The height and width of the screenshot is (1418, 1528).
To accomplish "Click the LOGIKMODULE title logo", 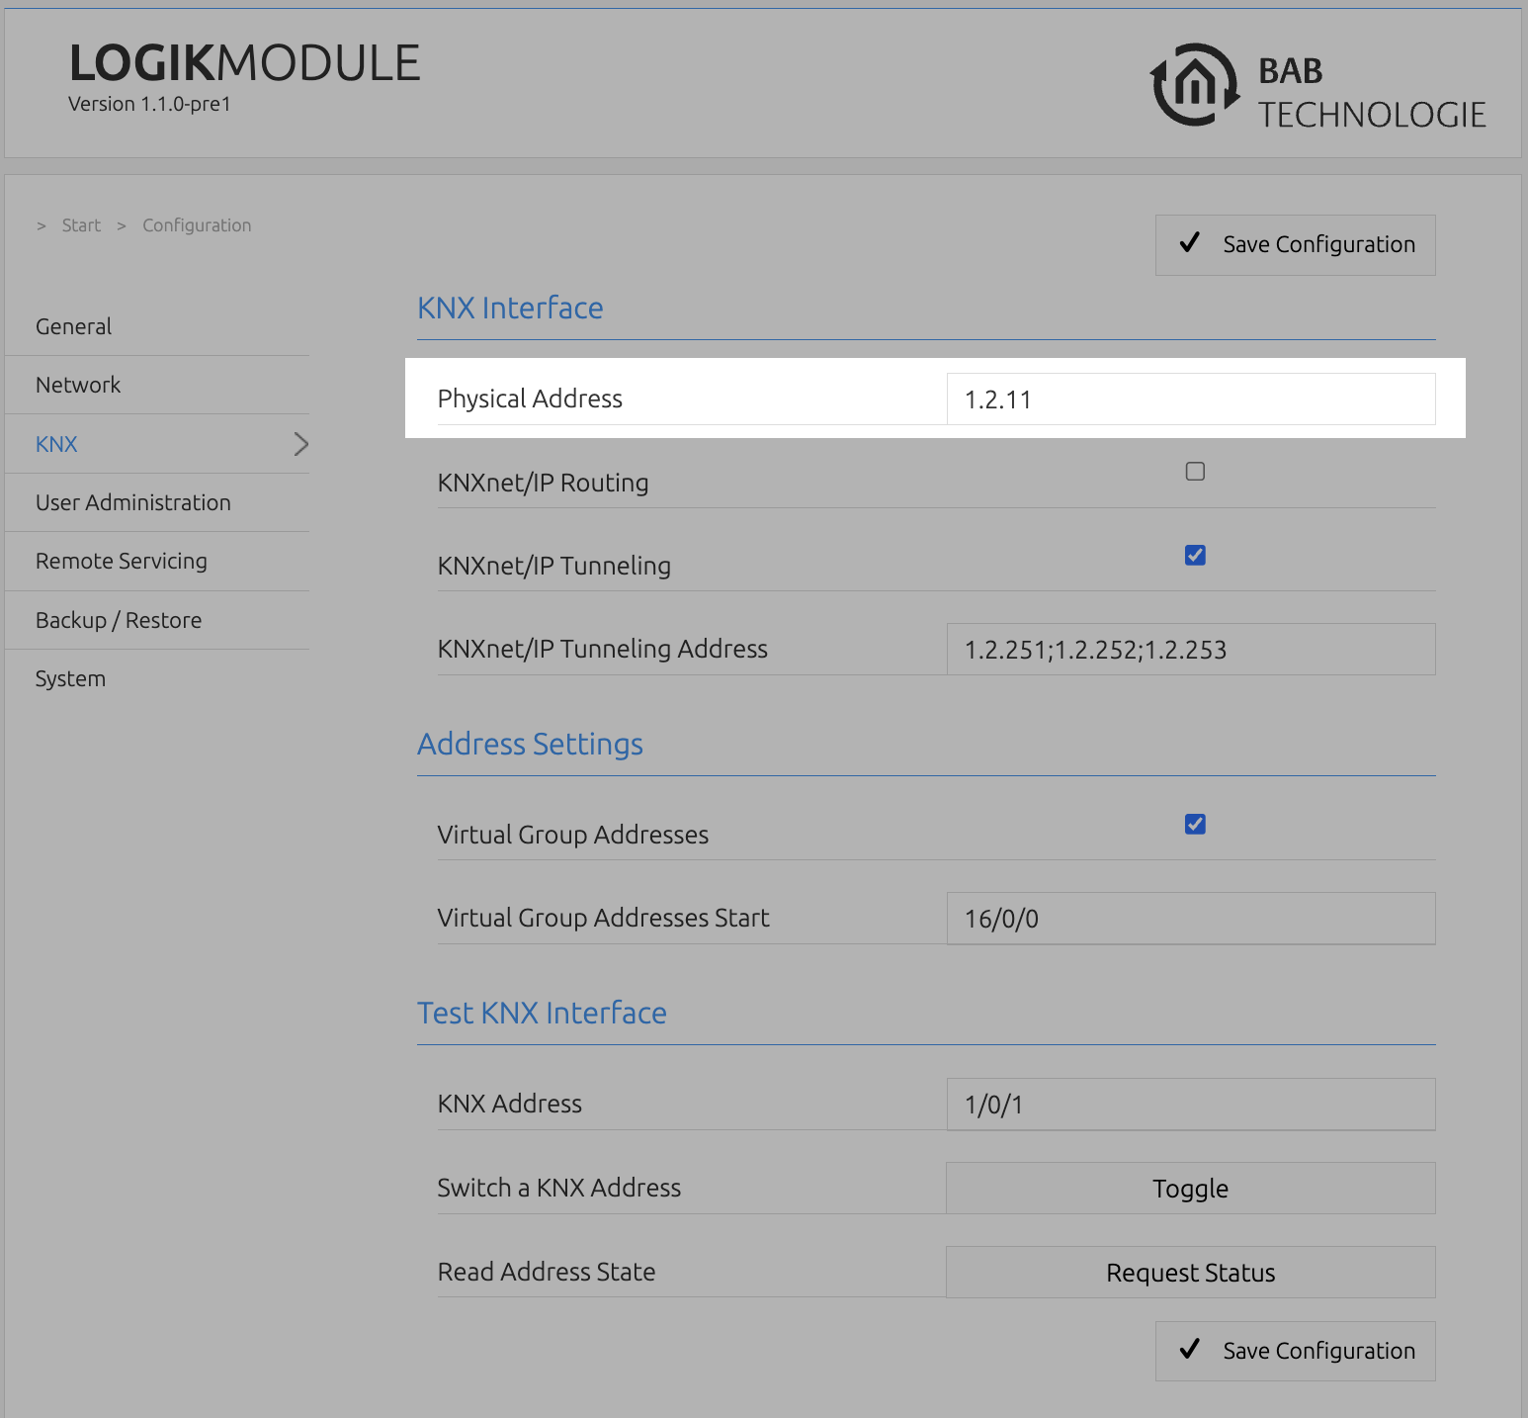I will pyautogui.click(x=245, y=63).
